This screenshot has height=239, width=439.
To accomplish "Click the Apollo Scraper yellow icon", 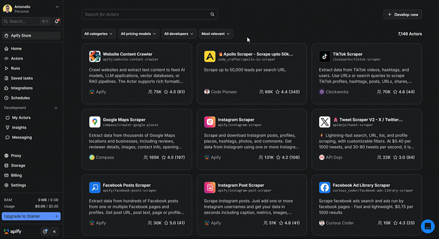I will (x=210, y=56).
